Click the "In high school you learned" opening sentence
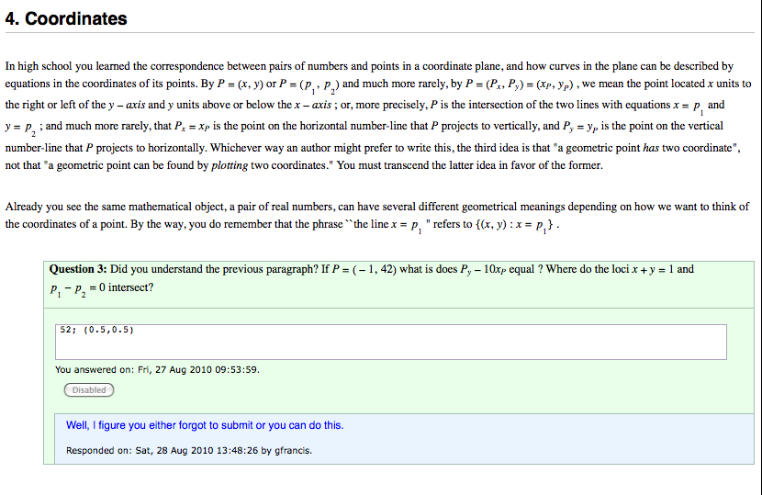Viewport: 762px width, 495px height. pos(73,66)
